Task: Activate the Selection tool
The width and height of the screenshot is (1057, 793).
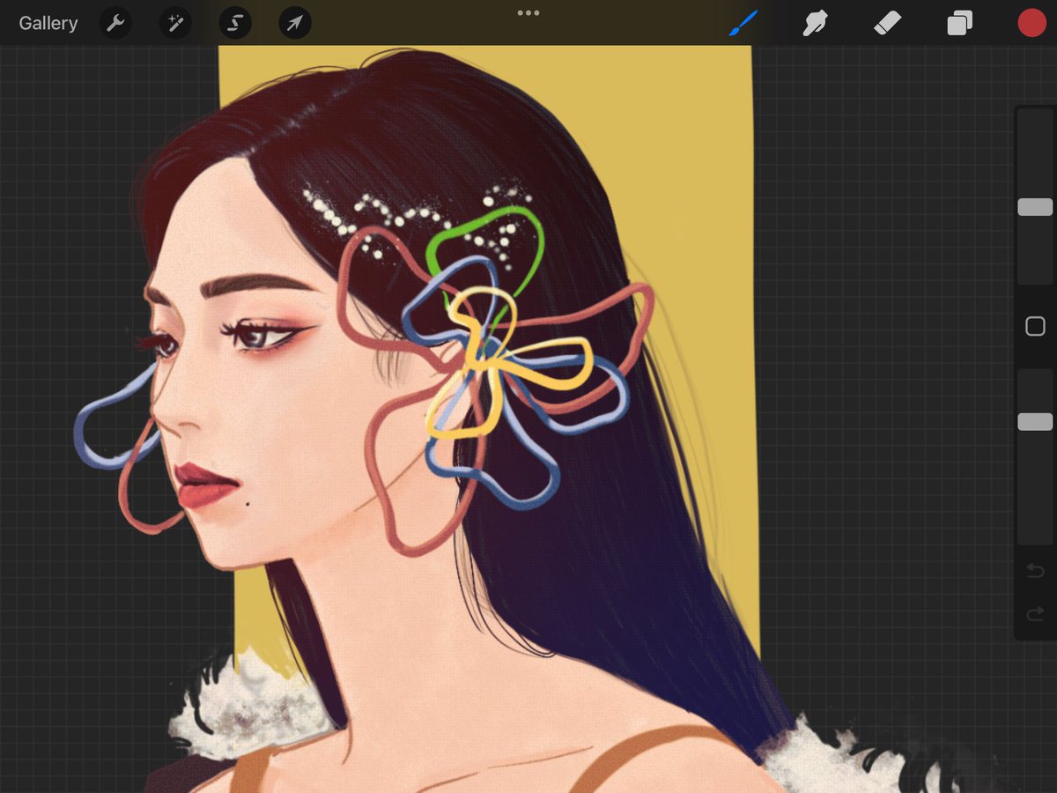Action: coord(235,23)
